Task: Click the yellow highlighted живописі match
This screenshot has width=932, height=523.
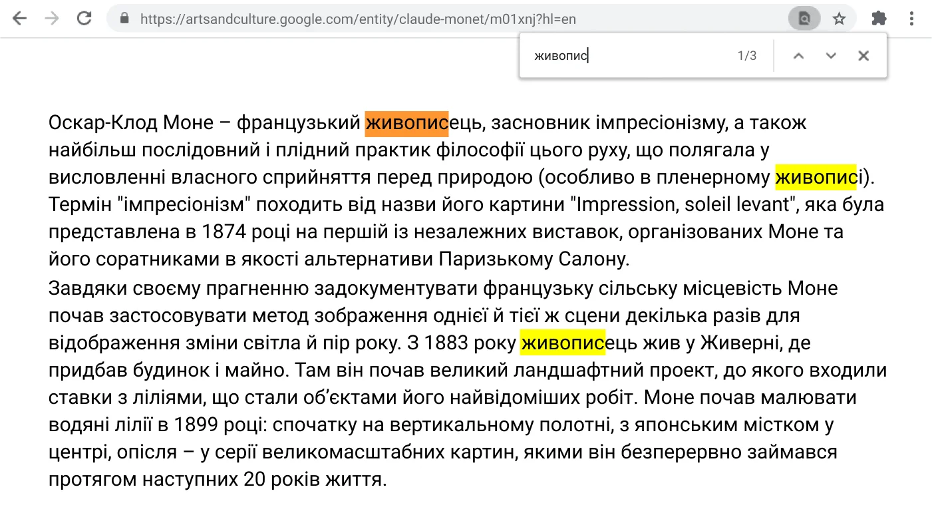Action: (816, 177)
